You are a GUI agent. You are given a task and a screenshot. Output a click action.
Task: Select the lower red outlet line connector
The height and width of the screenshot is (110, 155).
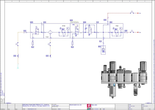click(x=132, y=32)
